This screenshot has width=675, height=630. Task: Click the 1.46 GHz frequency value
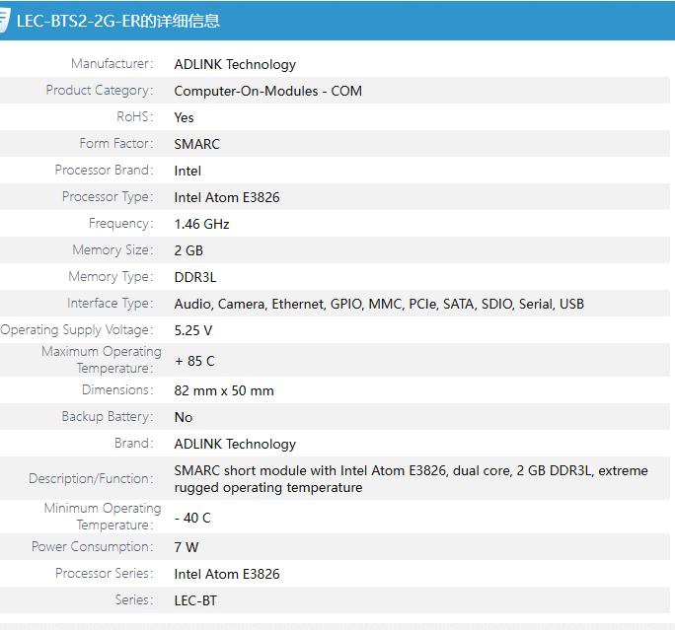point(201,224)
